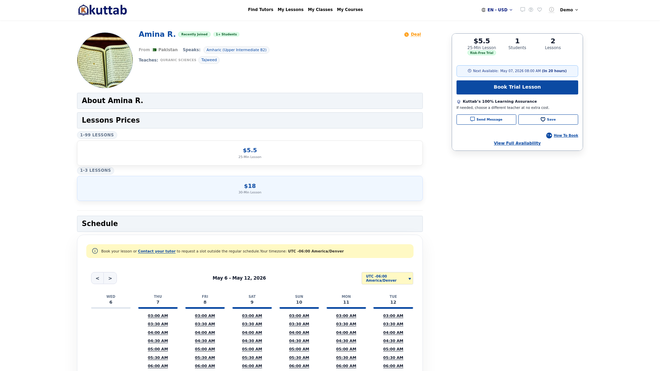
Task: Click the Deal badge coin icon
Action: (x=407, y=35)
